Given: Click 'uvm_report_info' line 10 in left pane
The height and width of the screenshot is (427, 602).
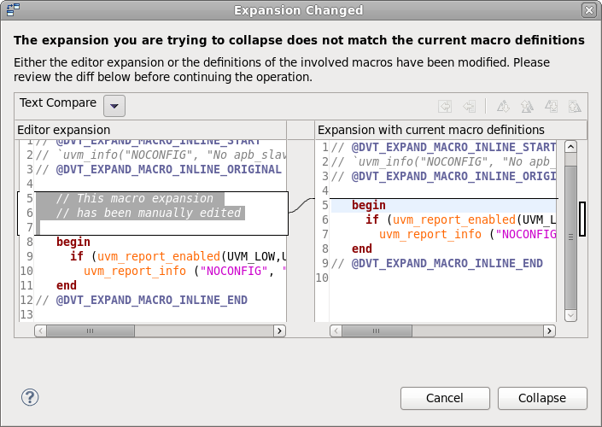Looking at the screenshot, I should (185, 271).
